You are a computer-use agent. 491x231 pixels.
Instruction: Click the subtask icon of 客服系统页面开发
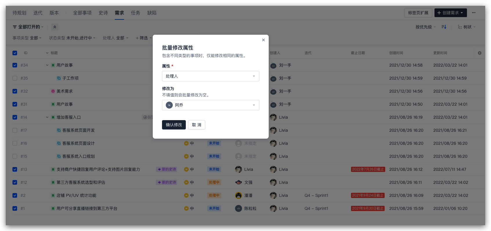tap(59, 130)
